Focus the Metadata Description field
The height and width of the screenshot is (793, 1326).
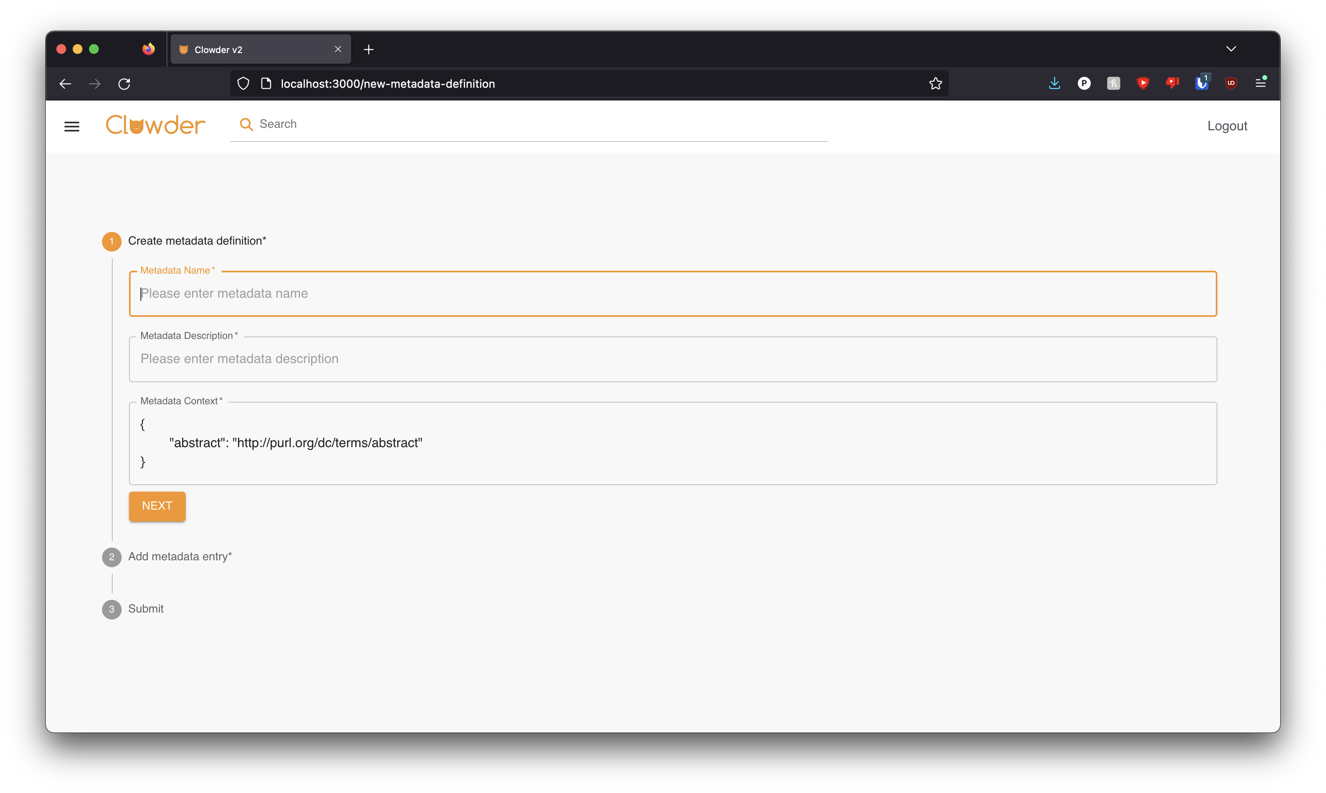click(672, 359)
